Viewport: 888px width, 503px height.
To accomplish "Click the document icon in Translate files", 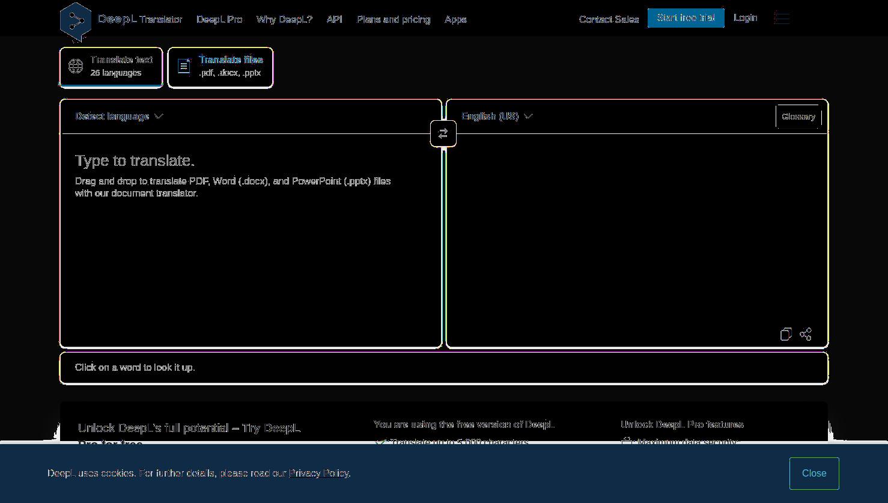I will tap(184, 66).
